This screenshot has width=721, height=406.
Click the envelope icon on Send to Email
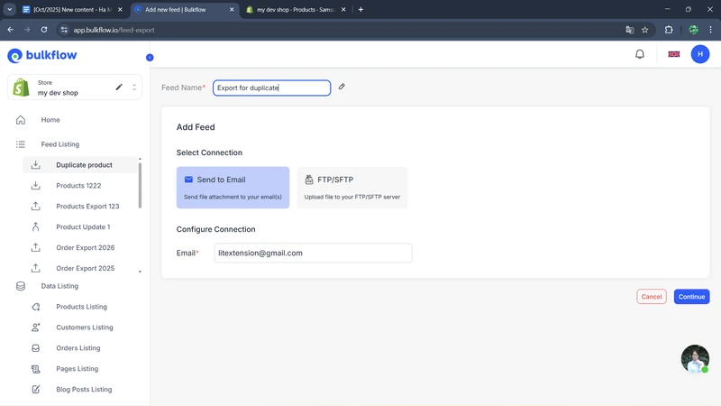[x=188, y=180]
